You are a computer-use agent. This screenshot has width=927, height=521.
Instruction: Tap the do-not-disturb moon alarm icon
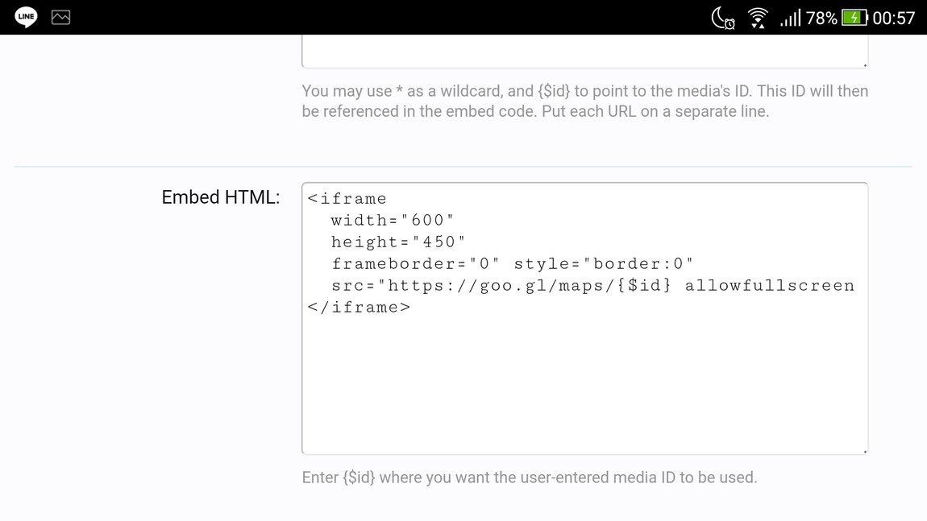coord(723,18)
